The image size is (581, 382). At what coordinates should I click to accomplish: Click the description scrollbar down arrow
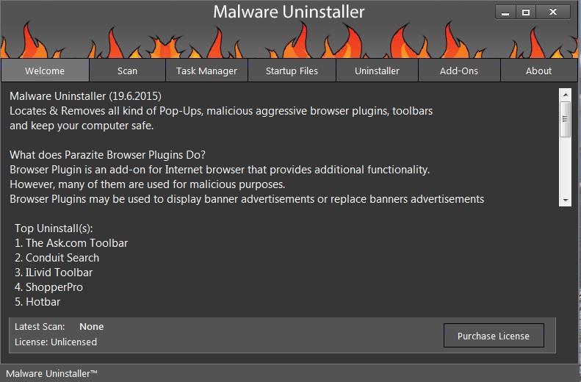click(566, 200)
